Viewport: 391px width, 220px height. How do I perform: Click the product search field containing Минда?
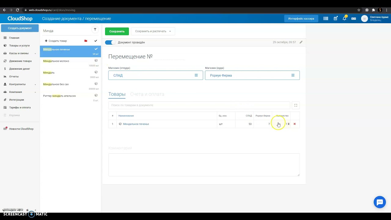click(67, 31)
